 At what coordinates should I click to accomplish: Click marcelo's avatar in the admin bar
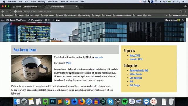coord(179,20)
